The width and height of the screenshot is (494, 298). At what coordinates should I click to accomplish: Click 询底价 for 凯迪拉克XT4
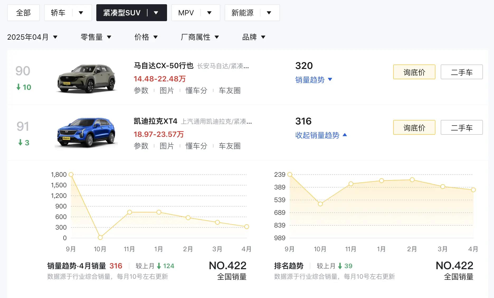tap(414, 127)
